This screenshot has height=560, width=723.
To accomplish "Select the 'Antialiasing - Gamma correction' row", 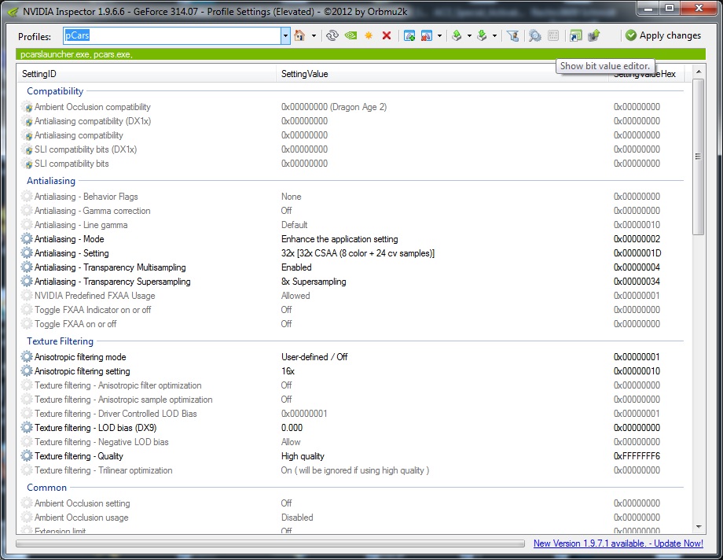I will 350,211.
